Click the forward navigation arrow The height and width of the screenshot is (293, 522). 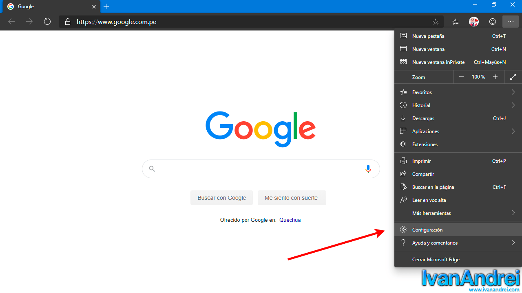29,22
